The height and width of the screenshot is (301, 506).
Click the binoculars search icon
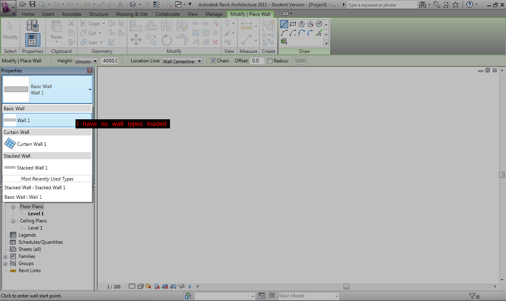(x=423, y=4)
